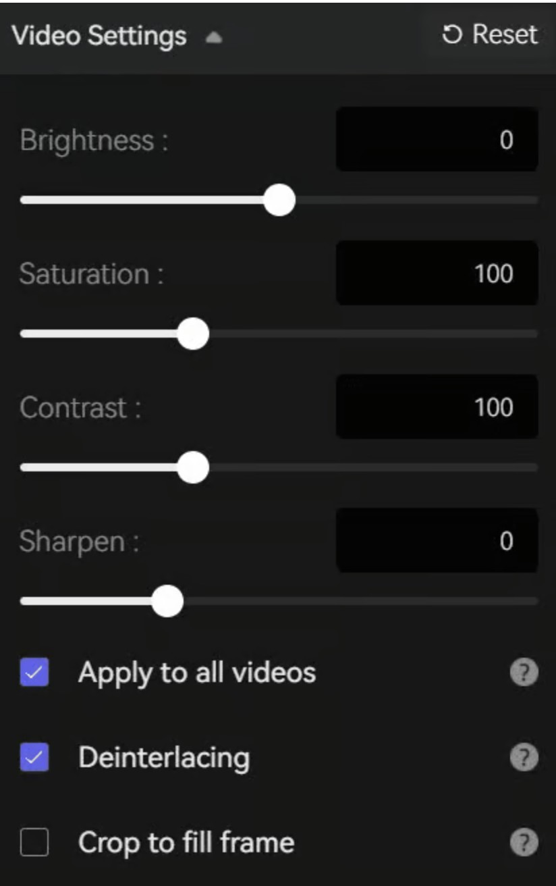
Task: Focus the Brightness value input field
Action: [x=437, y=140]
